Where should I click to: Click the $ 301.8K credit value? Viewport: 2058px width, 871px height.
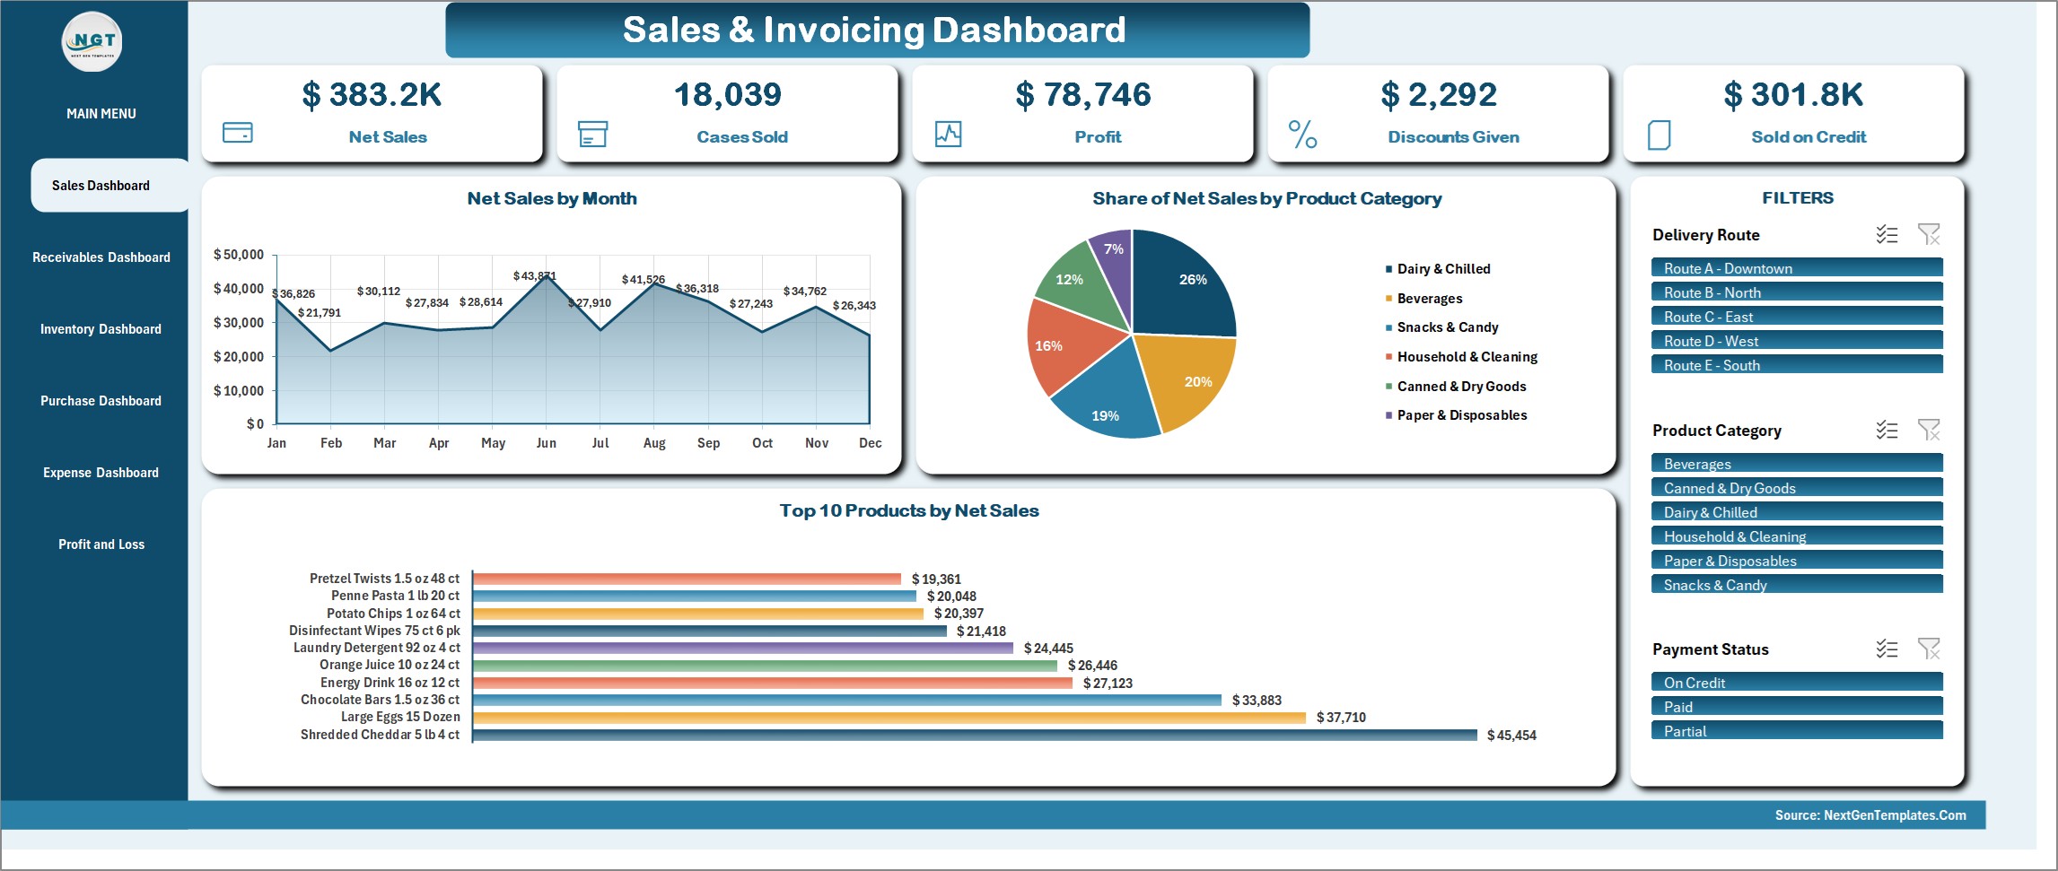[1793, 94]
